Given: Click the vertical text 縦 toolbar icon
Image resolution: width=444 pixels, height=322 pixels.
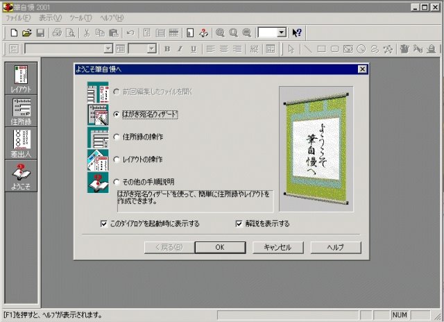Looking at the screenshot, I should pyautogui.click(x=254, y=49).
